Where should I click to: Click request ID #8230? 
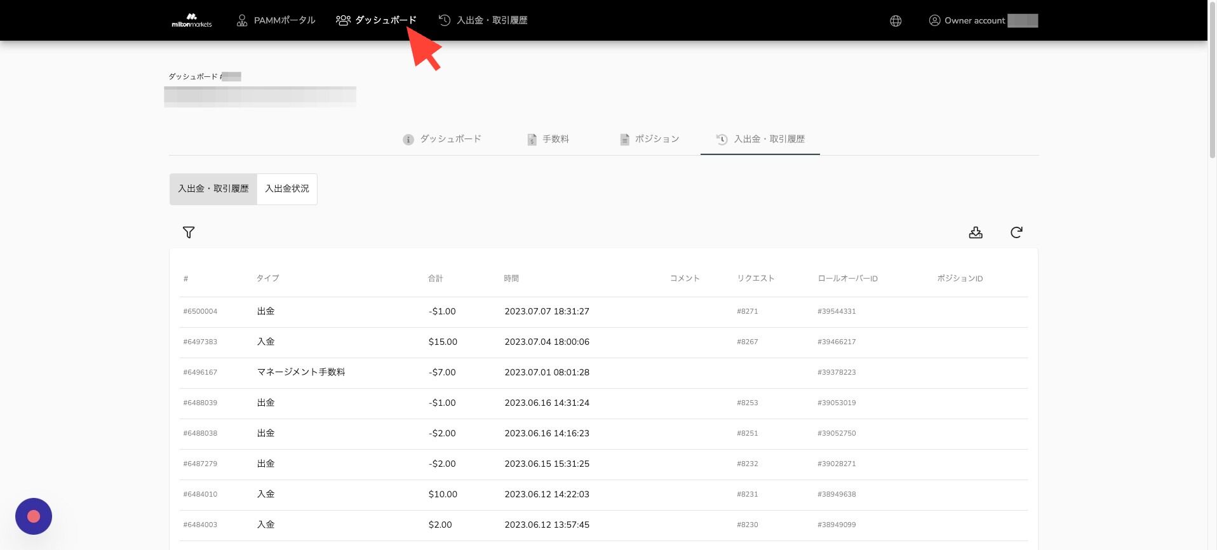[748, 525]
